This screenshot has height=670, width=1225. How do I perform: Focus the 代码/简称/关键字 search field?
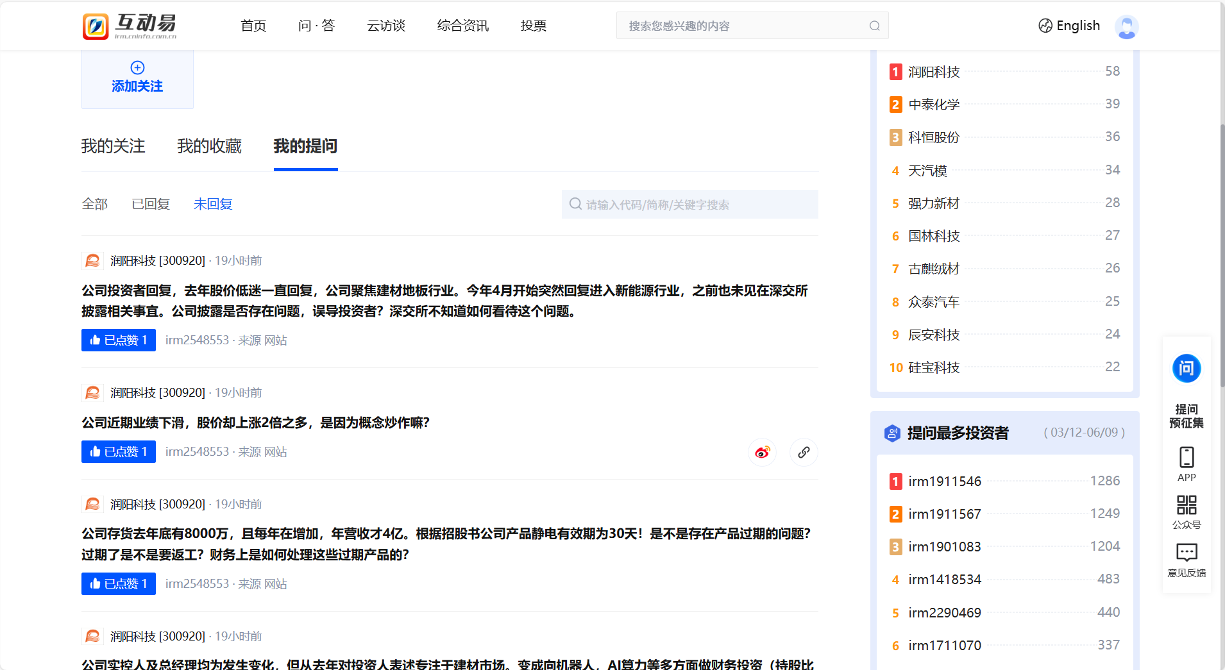click(690, 204)
